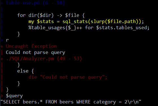Click the 'SELECT beers.* FROM beers' output string
Screen dimensions: 158x106
click(71, 102)
